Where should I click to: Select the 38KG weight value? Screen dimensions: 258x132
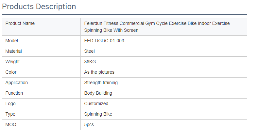click(x=90, y=62)
